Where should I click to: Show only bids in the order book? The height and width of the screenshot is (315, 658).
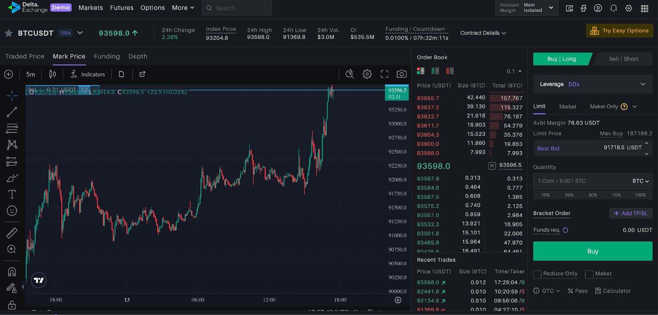click(x=436, y=71)
